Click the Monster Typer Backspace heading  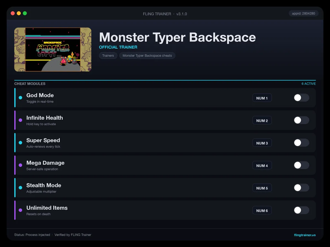coord(177,37)
